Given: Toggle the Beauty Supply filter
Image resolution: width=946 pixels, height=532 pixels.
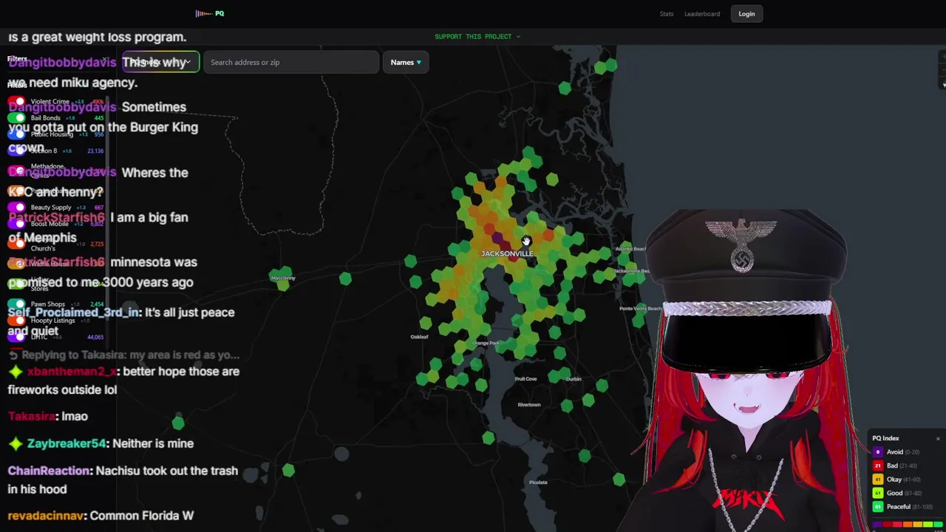Looking at the screenshot, I should (x=16, y=208).
